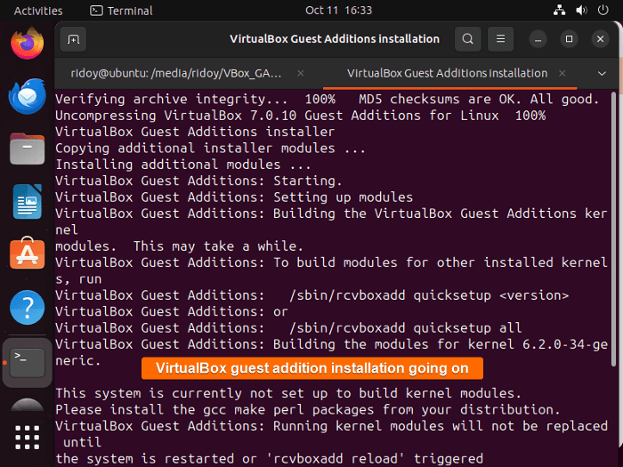Open the Activities overview

pos(38,11)
